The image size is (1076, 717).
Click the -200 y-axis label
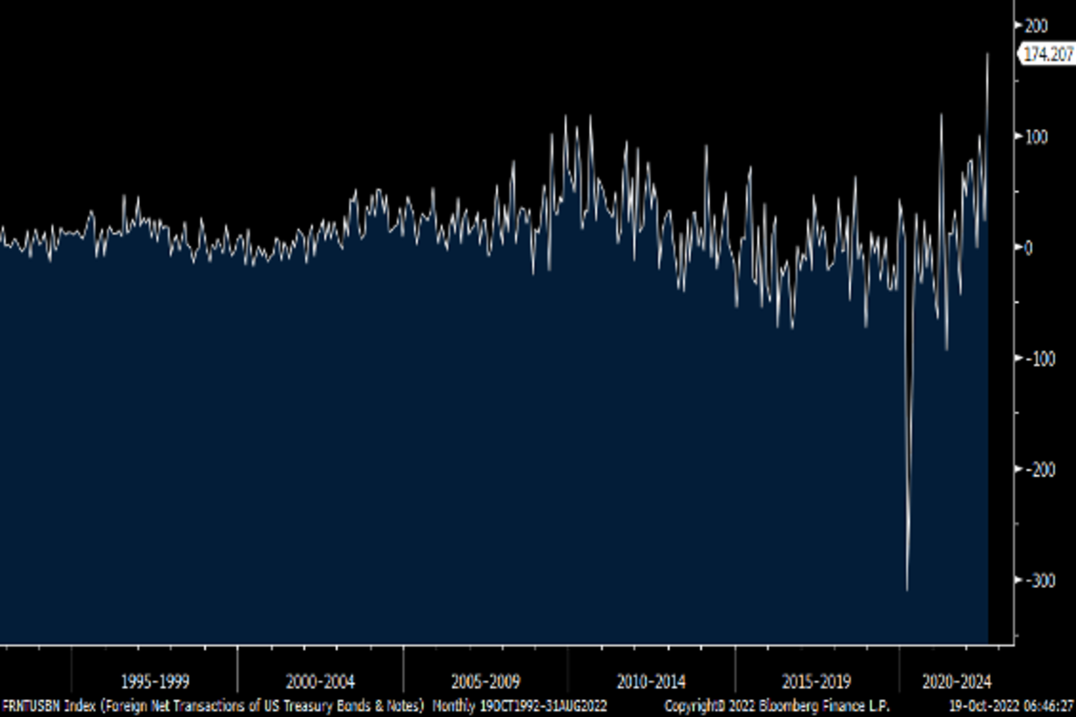(1040, 469)
